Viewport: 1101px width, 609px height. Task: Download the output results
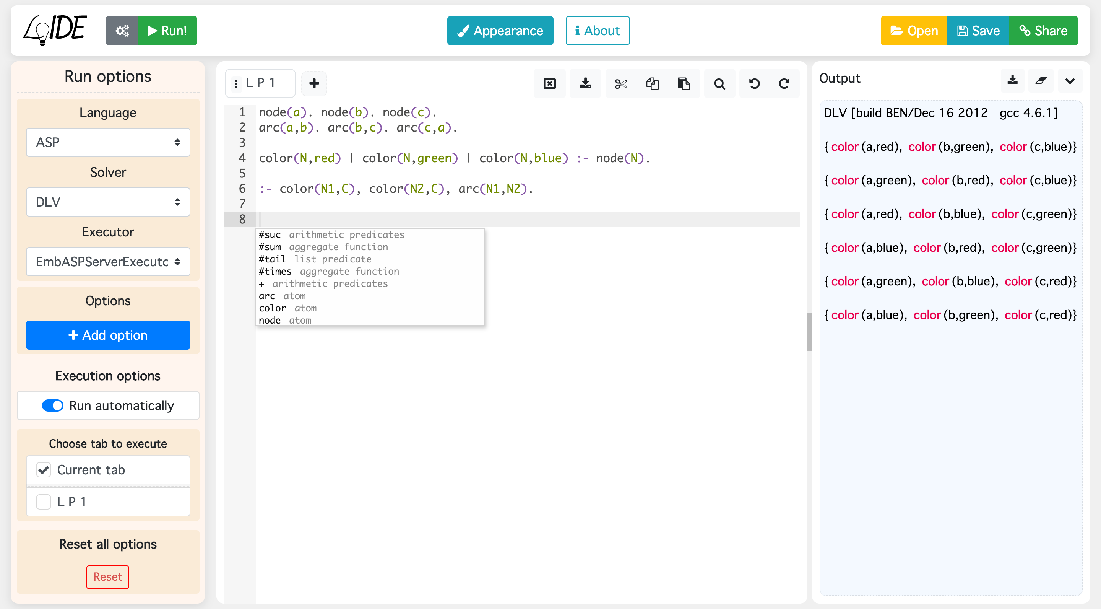click(x=1013, y=81)
